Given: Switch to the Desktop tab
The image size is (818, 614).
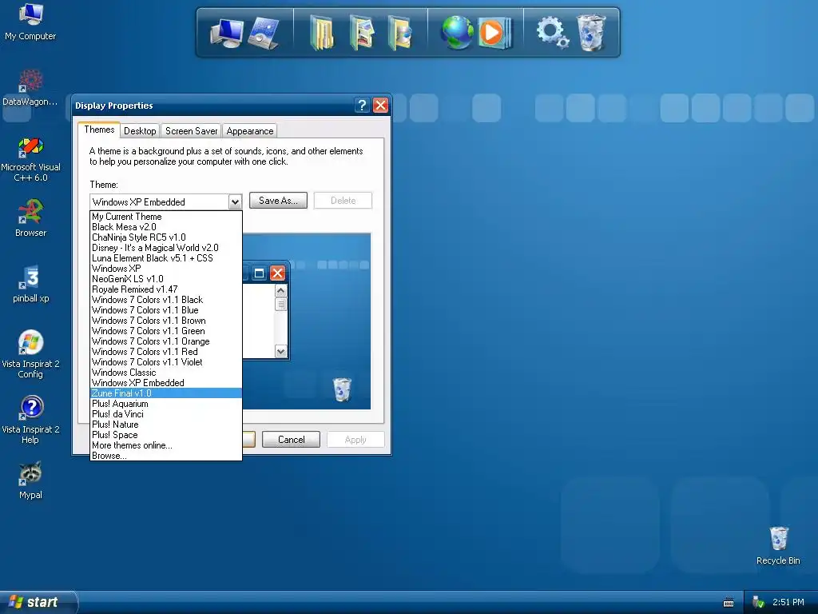Looking at the screenshot, I should coord(140,131).
